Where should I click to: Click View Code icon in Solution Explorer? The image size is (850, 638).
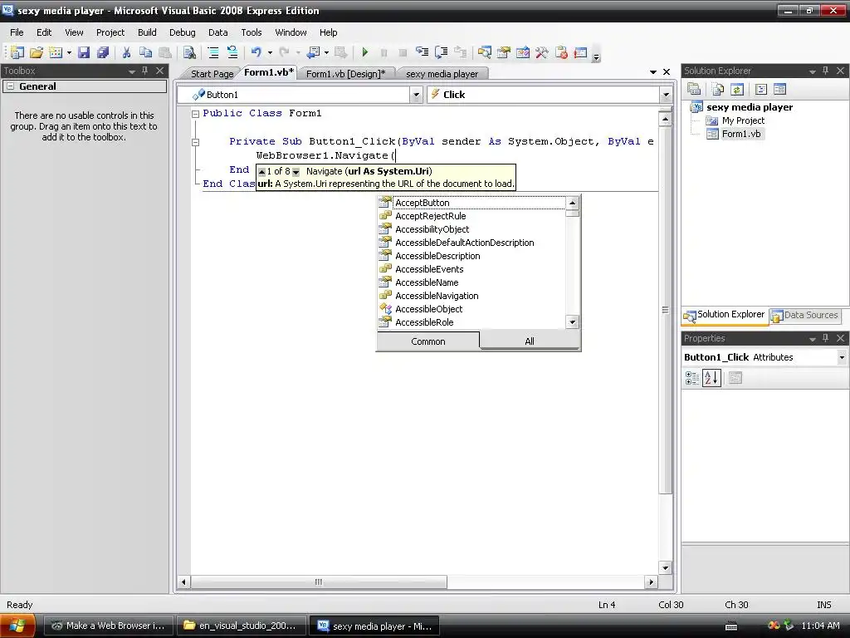760,89
